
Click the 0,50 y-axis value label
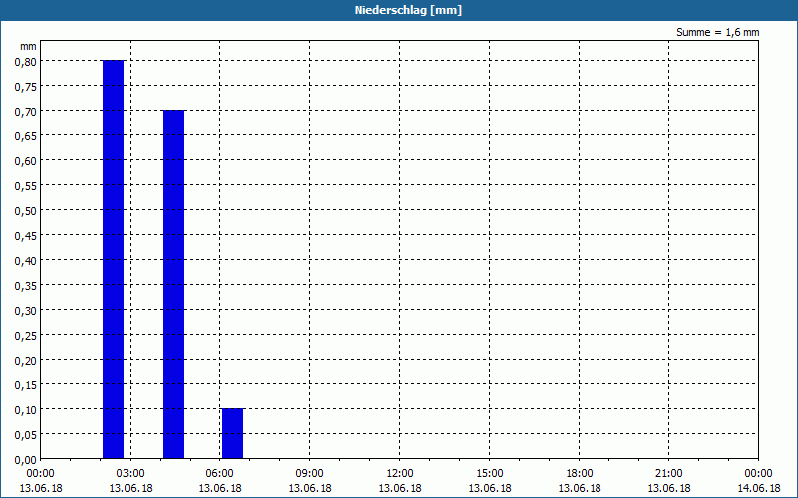tap(26, 211)
